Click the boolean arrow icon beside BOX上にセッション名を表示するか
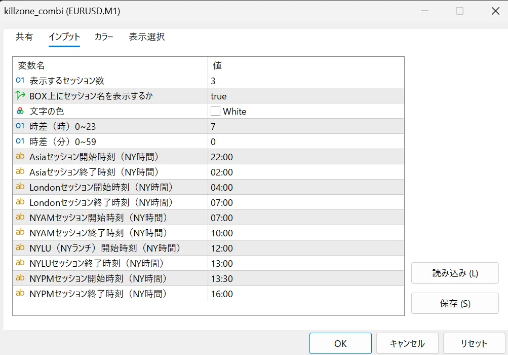Image resolution: width=508 pixels, height=355 pixels. [x=20, y=95]
